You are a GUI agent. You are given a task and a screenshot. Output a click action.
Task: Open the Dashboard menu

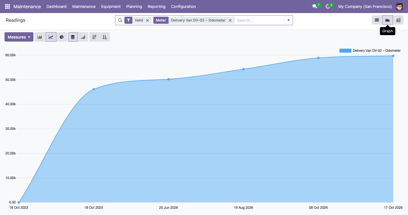57,7
